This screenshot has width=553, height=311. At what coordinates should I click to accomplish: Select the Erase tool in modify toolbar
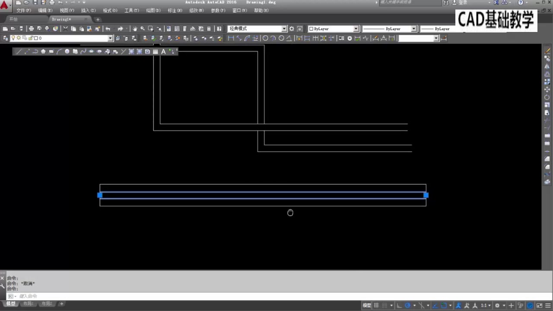point(547,50)
